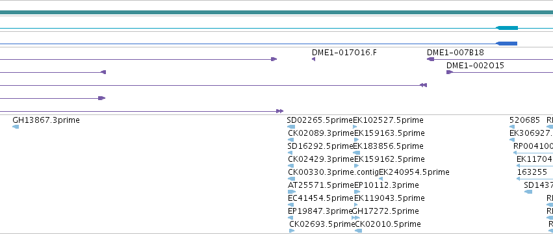Click the GH13867.3prime feature arrow

point(16,127)
